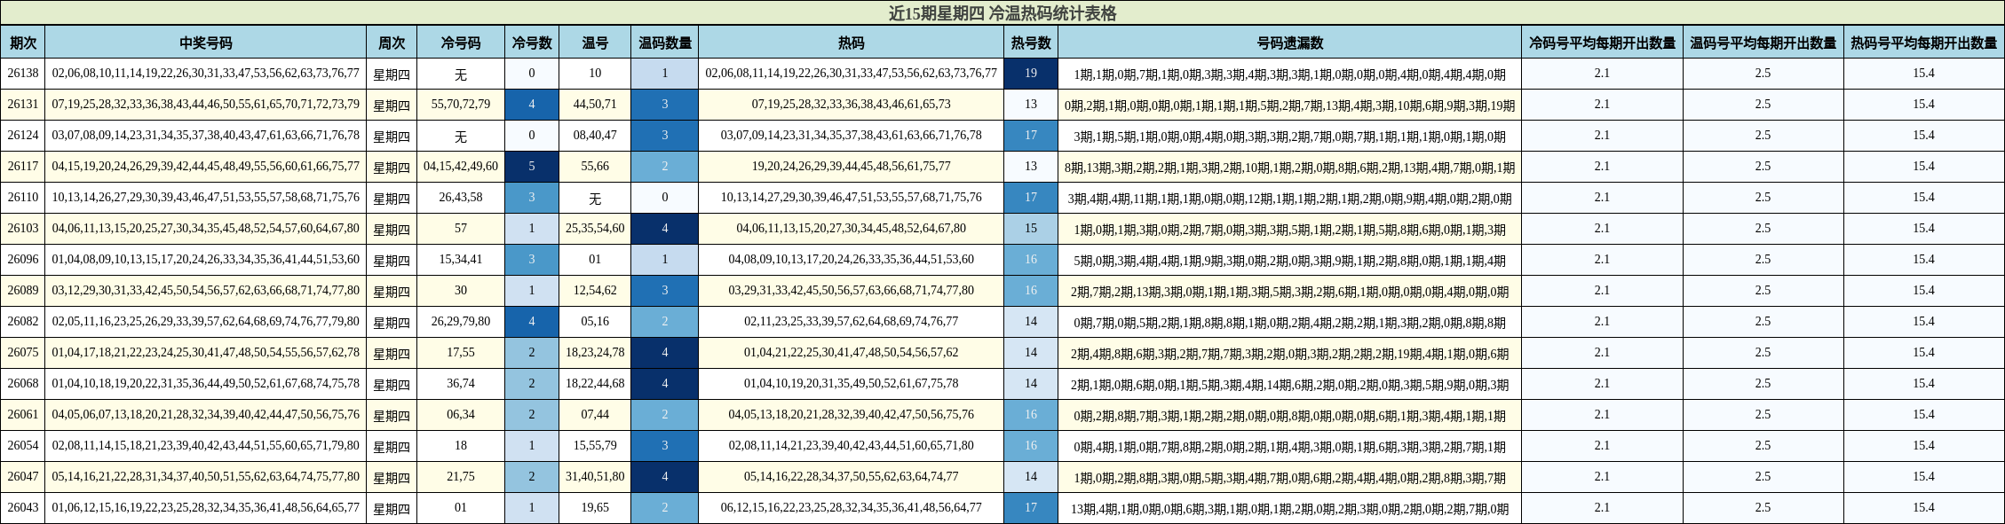Select period 26124 in 期次 column

[22, 136]
